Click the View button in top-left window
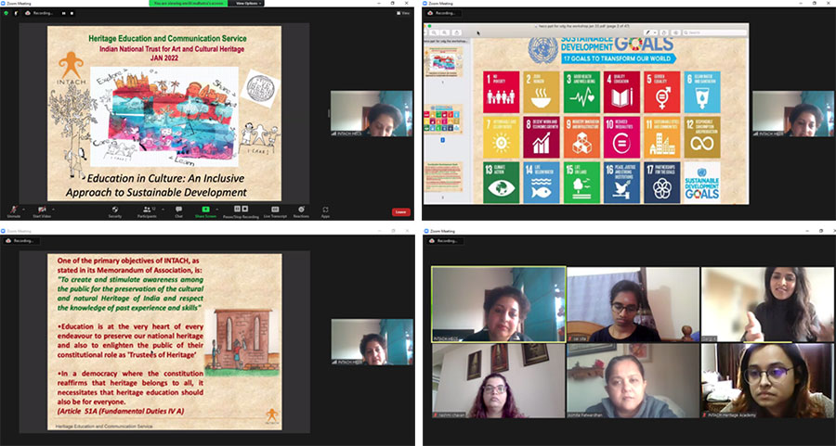Viewport: 836px width, 446px height. (404, 13)
